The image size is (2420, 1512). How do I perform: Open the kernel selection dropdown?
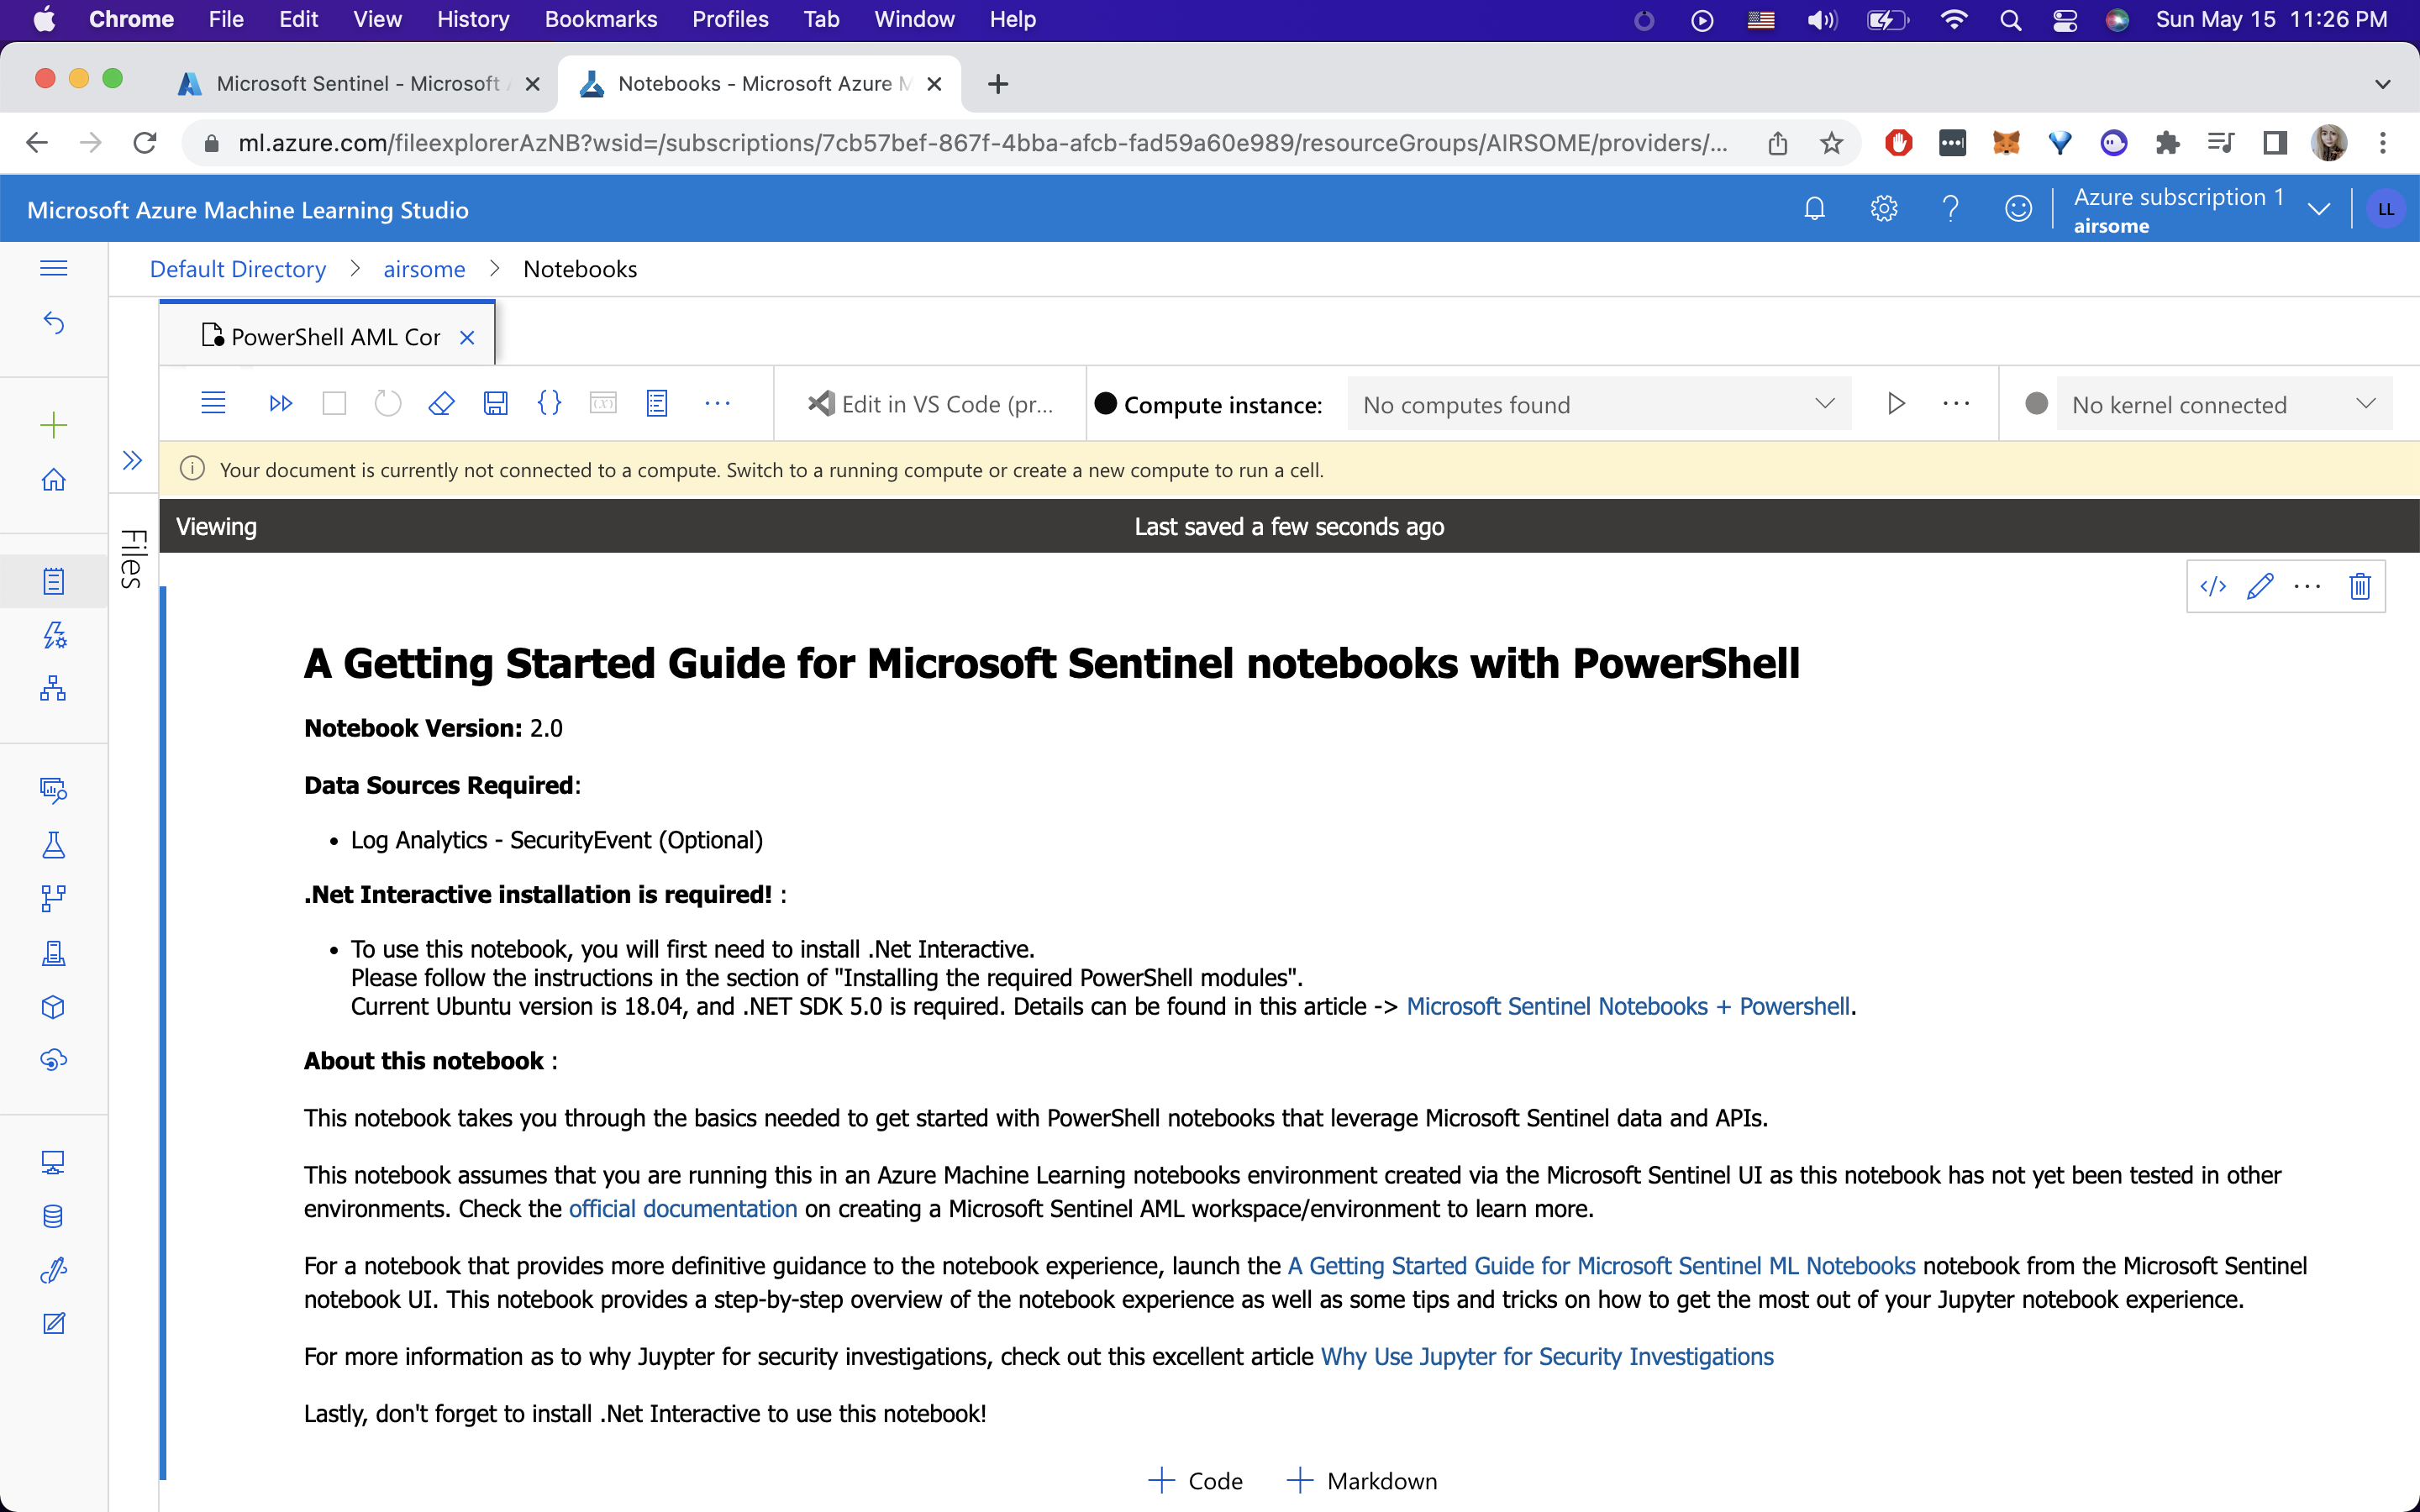coord(2222,404)
